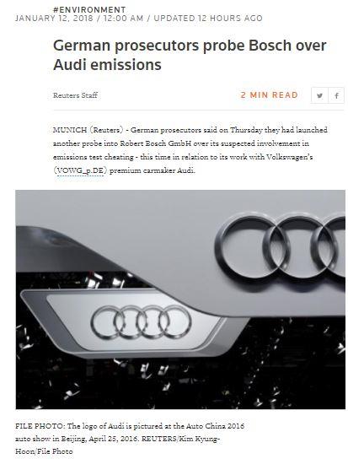Share the article on Twitter
This screenshot has width=348, height=464.
coord(319,95)
